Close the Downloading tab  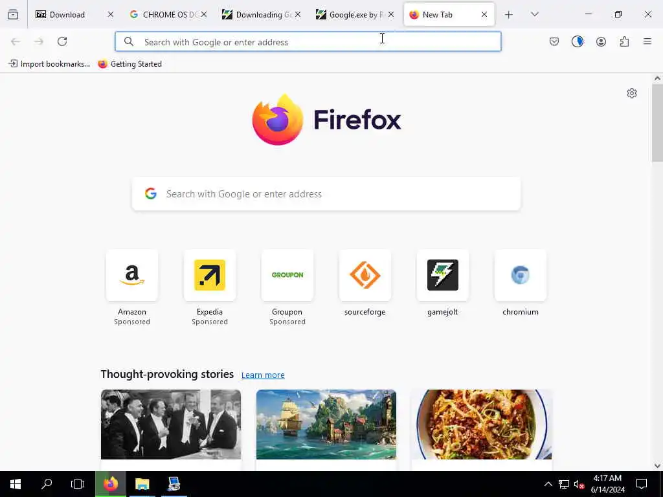tap(298, 14)
